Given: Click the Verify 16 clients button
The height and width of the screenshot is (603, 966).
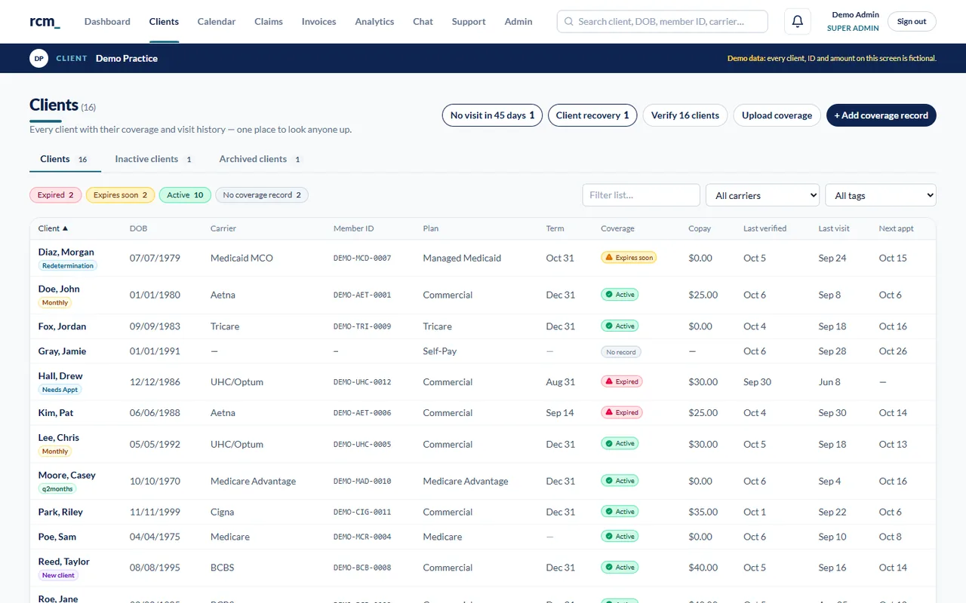Looking at the screenshot, I should (685, 115).
